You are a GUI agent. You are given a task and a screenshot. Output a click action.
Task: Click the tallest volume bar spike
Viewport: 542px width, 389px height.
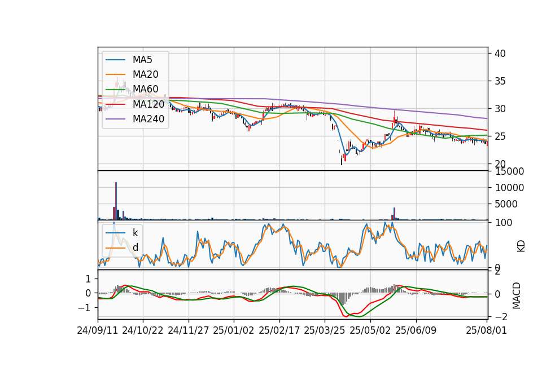pos(116,201)
